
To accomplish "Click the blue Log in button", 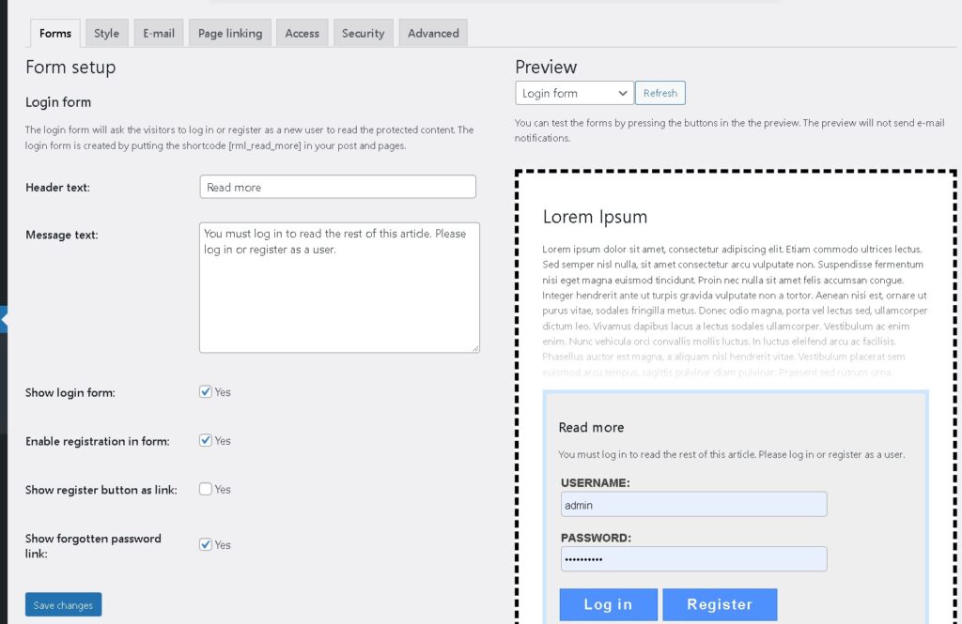I will tap(608, 604).
